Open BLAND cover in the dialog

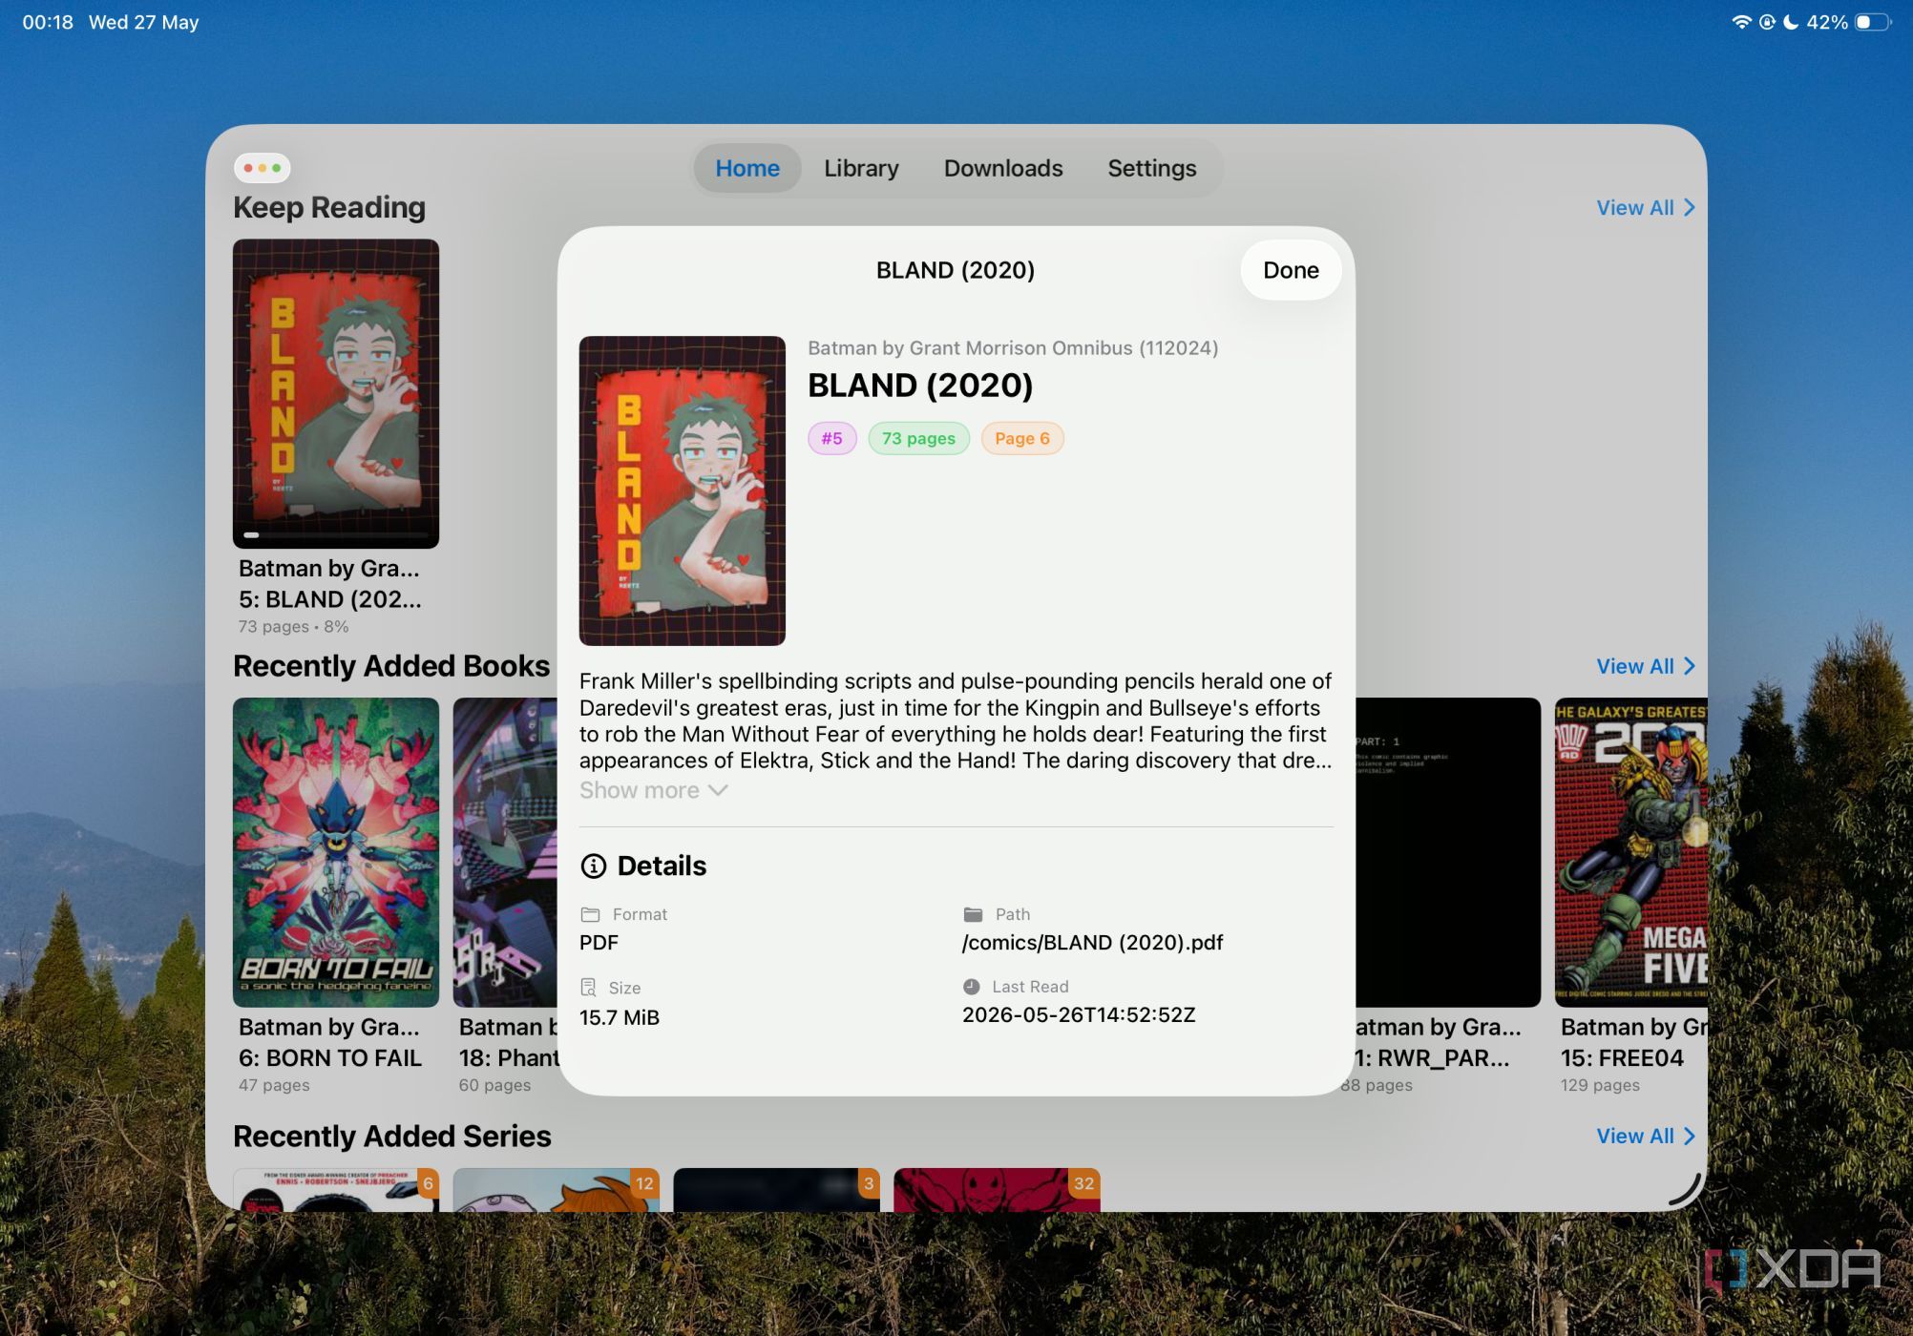(x=683, y=491)
